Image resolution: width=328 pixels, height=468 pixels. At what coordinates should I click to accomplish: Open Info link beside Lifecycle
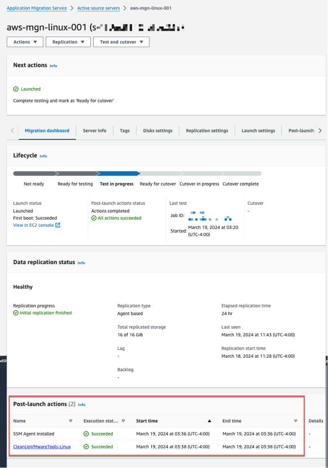coord(43,156)
